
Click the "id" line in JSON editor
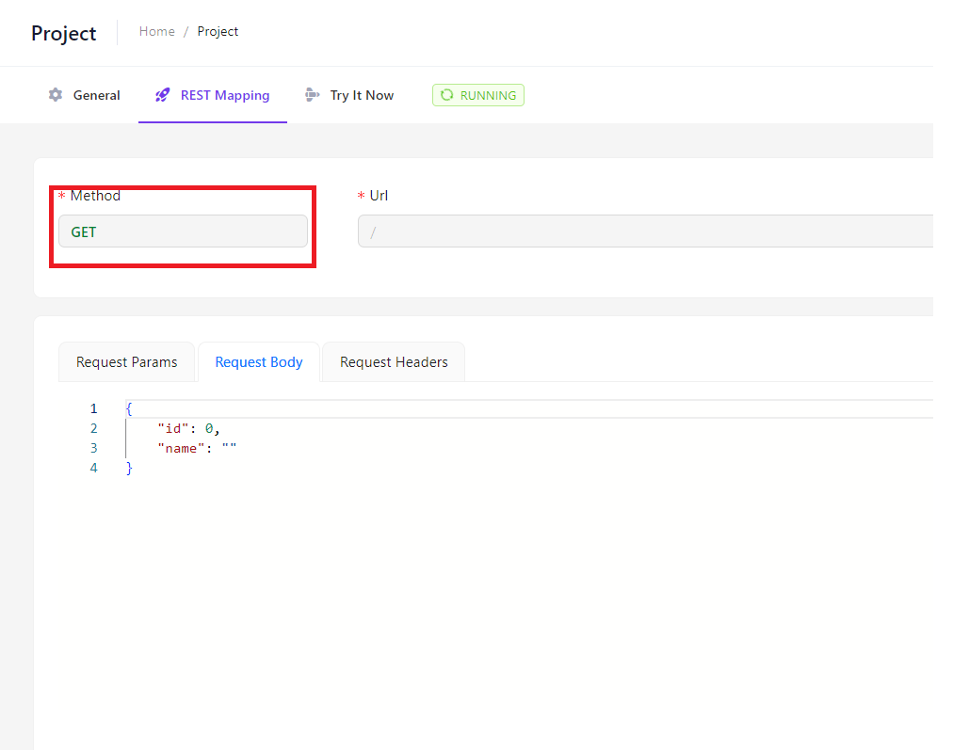pos(188,429)
